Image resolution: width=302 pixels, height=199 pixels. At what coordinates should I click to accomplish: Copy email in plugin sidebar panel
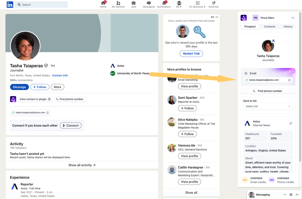[x=289, y=80]
